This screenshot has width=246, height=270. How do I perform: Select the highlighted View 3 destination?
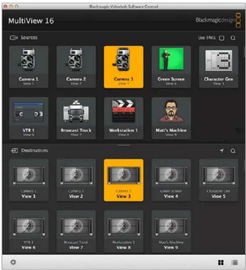[124, 180]
